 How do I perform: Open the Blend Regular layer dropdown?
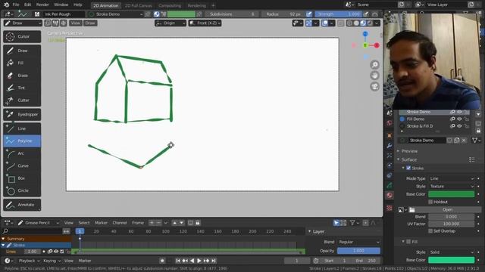(358, 242)
